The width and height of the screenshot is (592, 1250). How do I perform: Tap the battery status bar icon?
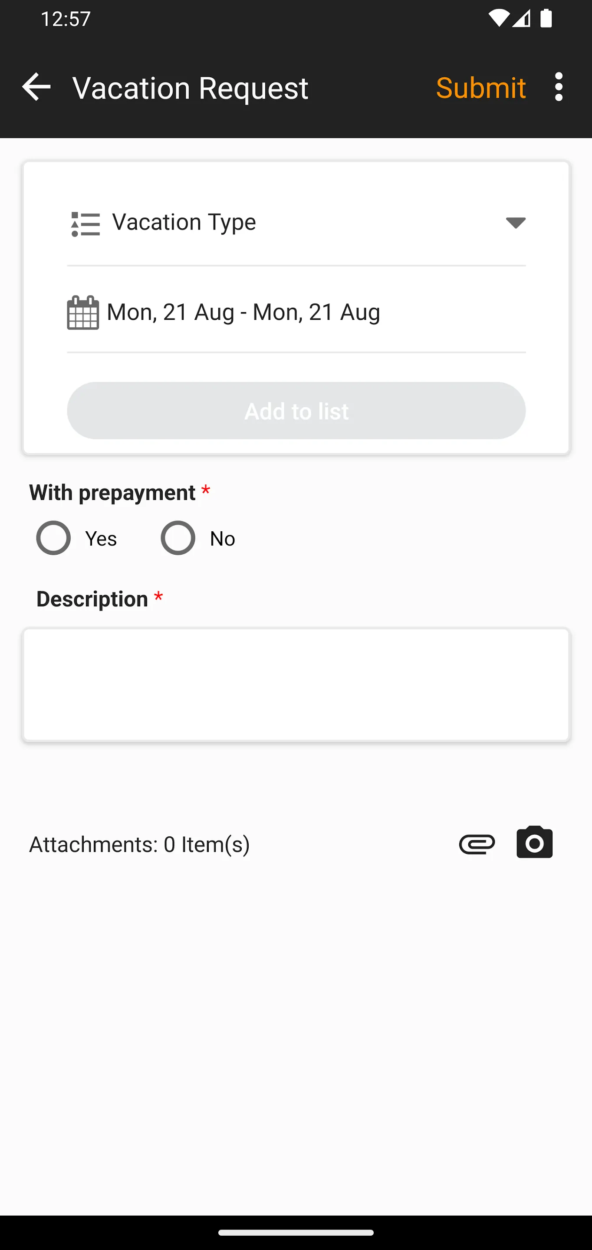(546, 19)
